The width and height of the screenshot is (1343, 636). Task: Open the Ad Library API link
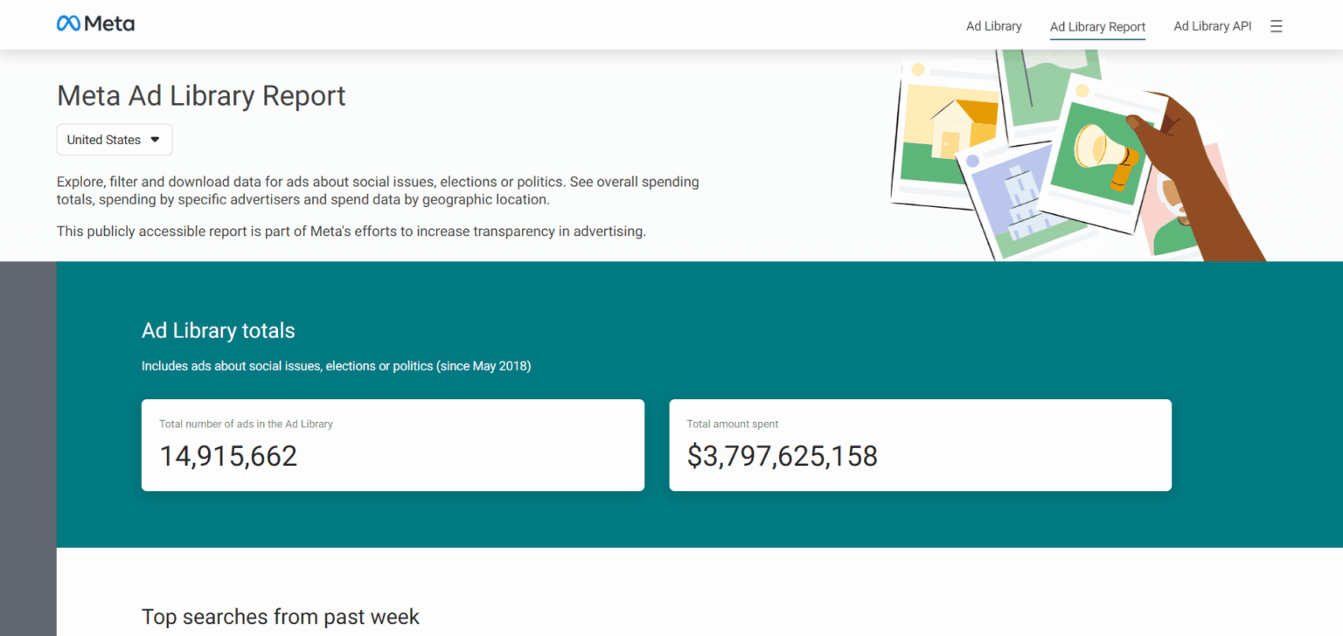1212,26
